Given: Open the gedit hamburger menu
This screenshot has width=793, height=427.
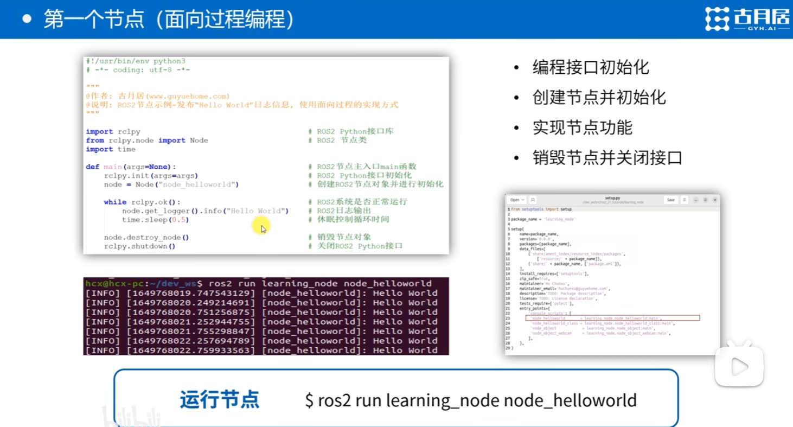Looking at the screenshot, I should (x=685, y=200).
